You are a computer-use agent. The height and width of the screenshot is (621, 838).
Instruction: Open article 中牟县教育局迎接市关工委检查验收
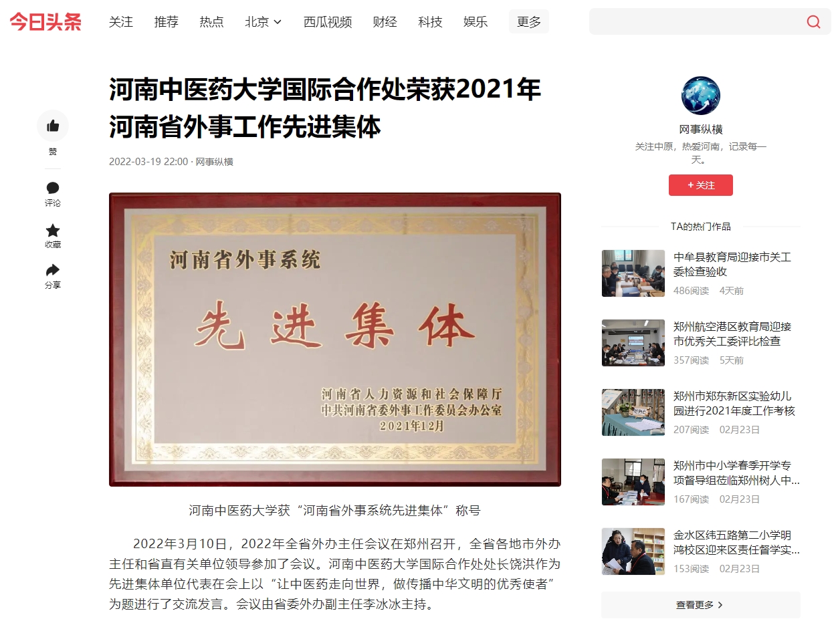732,264
